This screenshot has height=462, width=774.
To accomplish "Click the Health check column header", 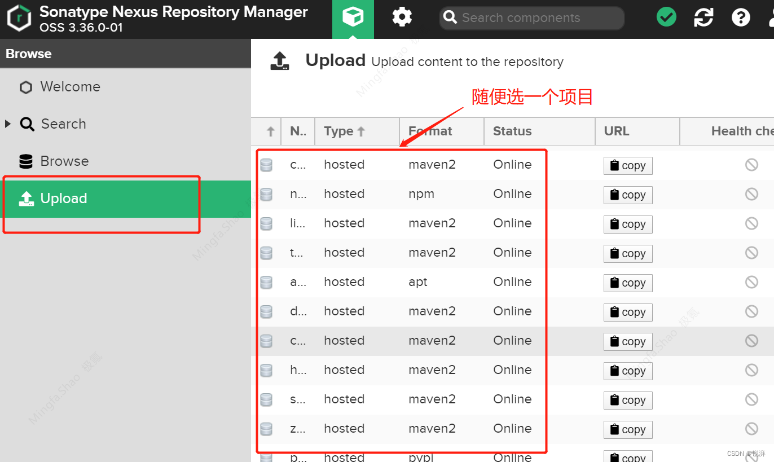I will coord(727,131).
